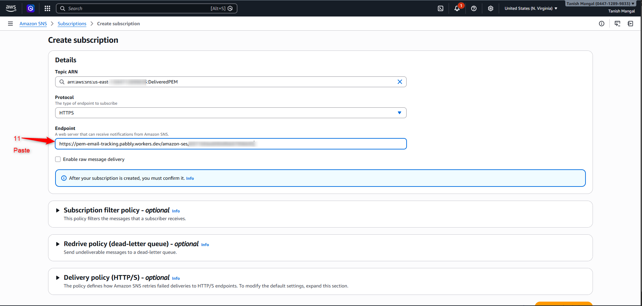642x306 pixels.
Task: Open the notifications bell
Action: pos(457,8)
